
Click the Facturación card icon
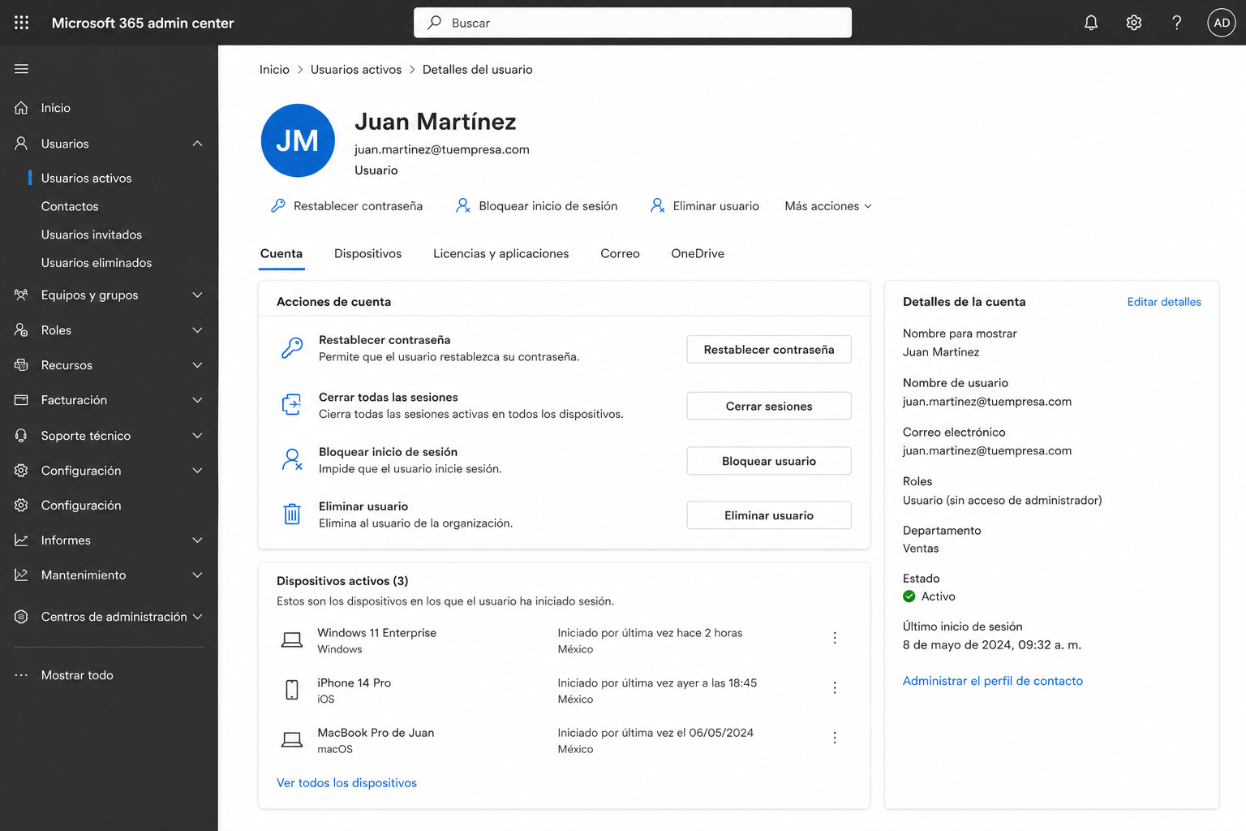pos(22,400)
